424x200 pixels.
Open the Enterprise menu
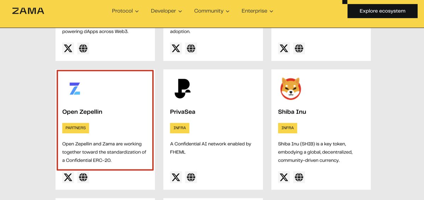257,11
